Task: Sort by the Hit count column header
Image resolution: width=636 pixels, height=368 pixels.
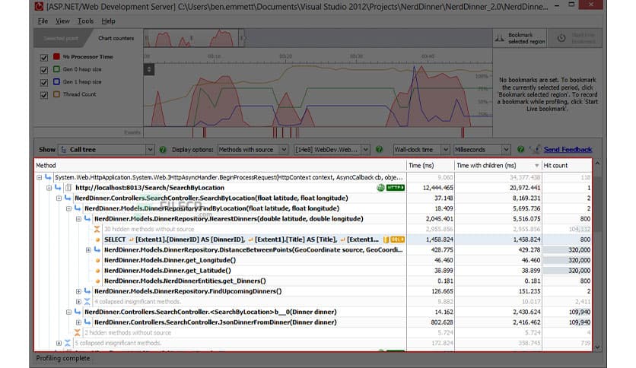Action: (567, 165)
